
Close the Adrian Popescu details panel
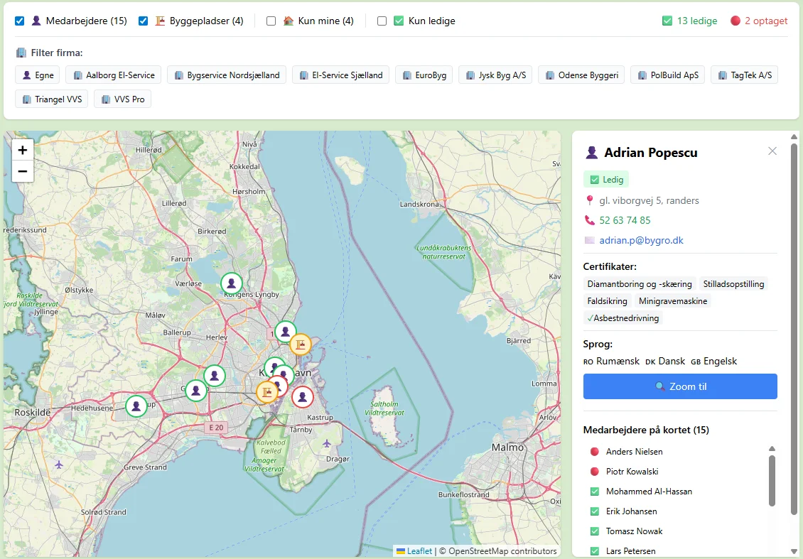(x=772, y=151)
